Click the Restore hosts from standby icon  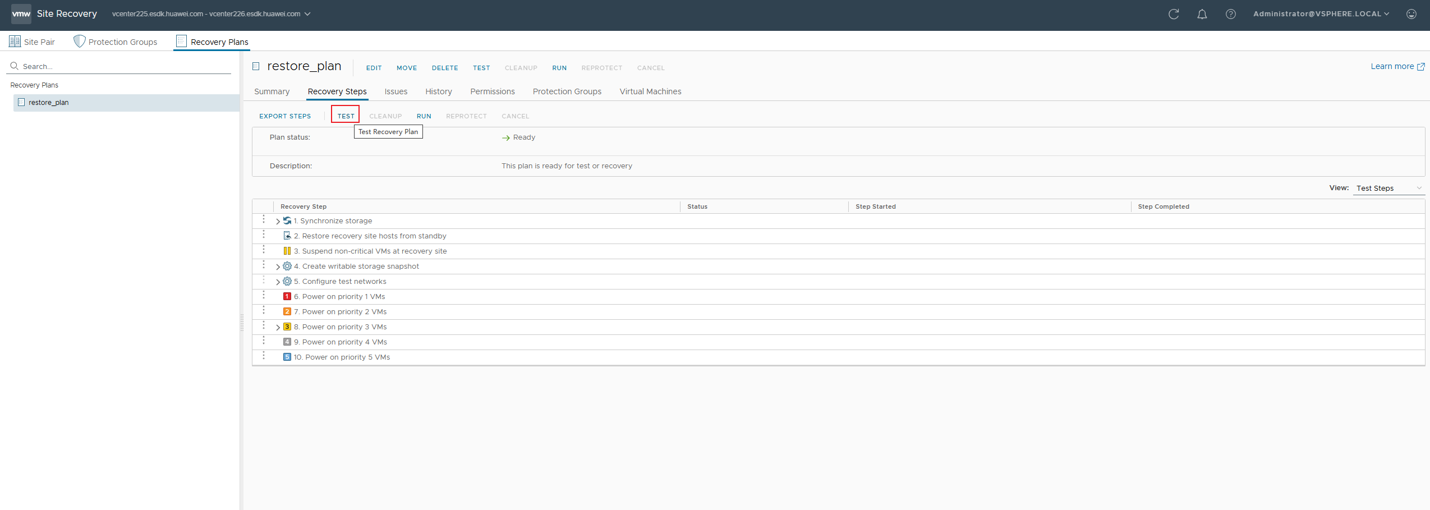(287, 236)
